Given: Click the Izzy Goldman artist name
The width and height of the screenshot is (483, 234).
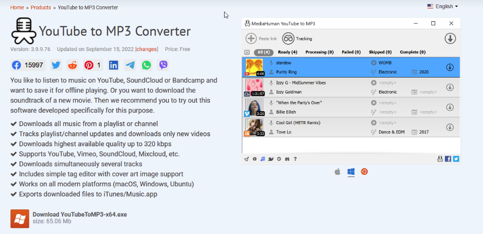Looking at the screenshot, I should pyautogui.click(x=289, y=92).
